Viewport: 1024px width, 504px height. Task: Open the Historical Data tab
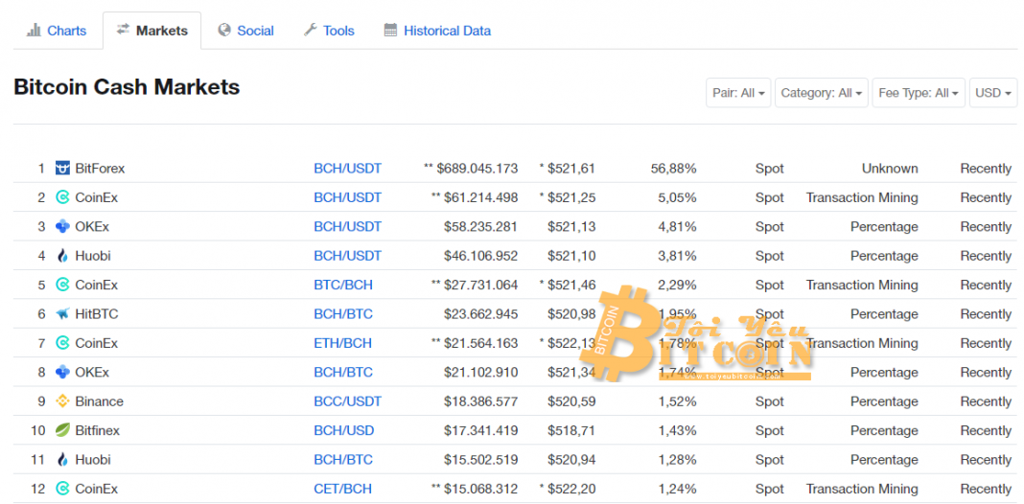[x=437, y=31]
